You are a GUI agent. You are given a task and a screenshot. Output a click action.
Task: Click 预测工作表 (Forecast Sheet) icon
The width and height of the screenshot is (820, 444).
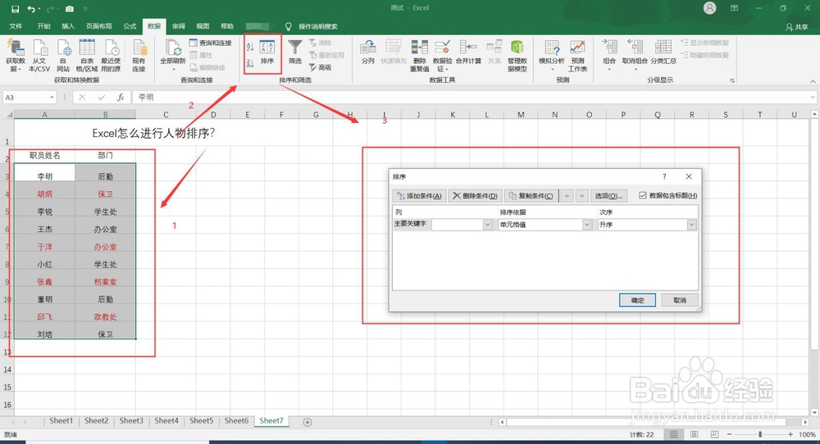pos(577,55)
